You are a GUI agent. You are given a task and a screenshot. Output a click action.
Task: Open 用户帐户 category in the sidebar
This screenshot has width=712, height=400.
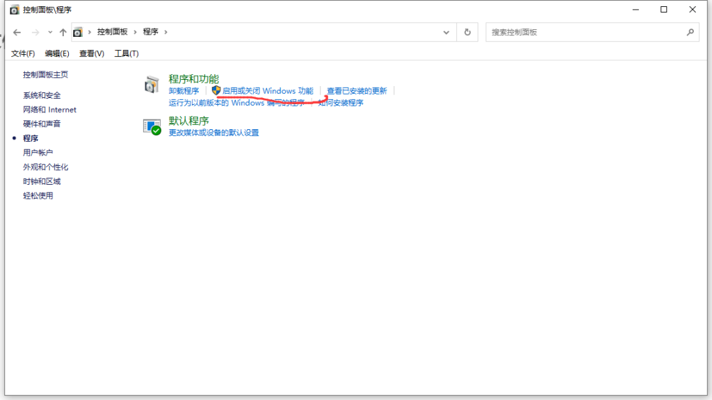38,153
